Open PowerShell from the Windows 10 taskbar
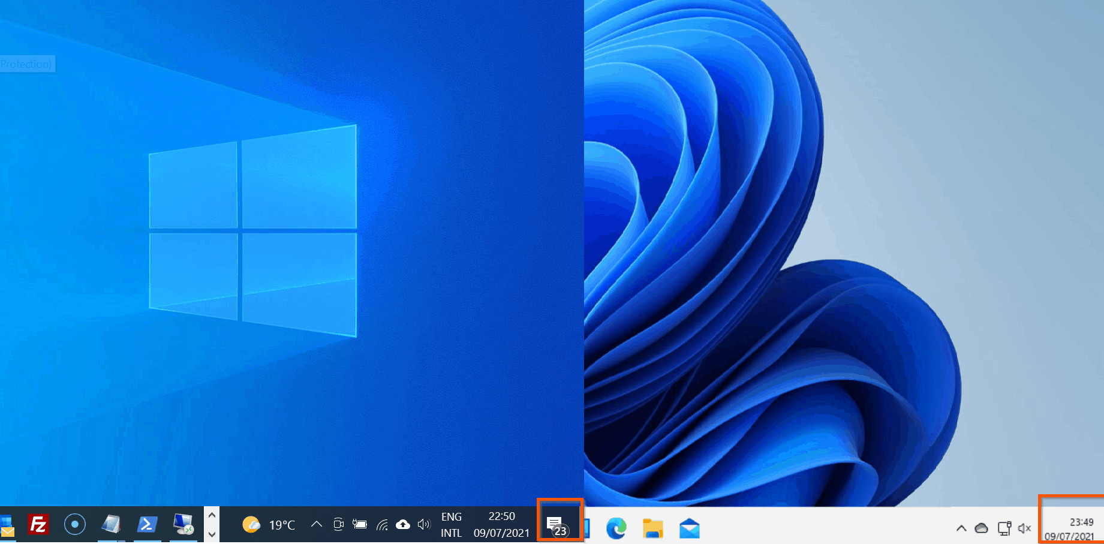This screenshot has height=544, width=1104. coord(147,525)
